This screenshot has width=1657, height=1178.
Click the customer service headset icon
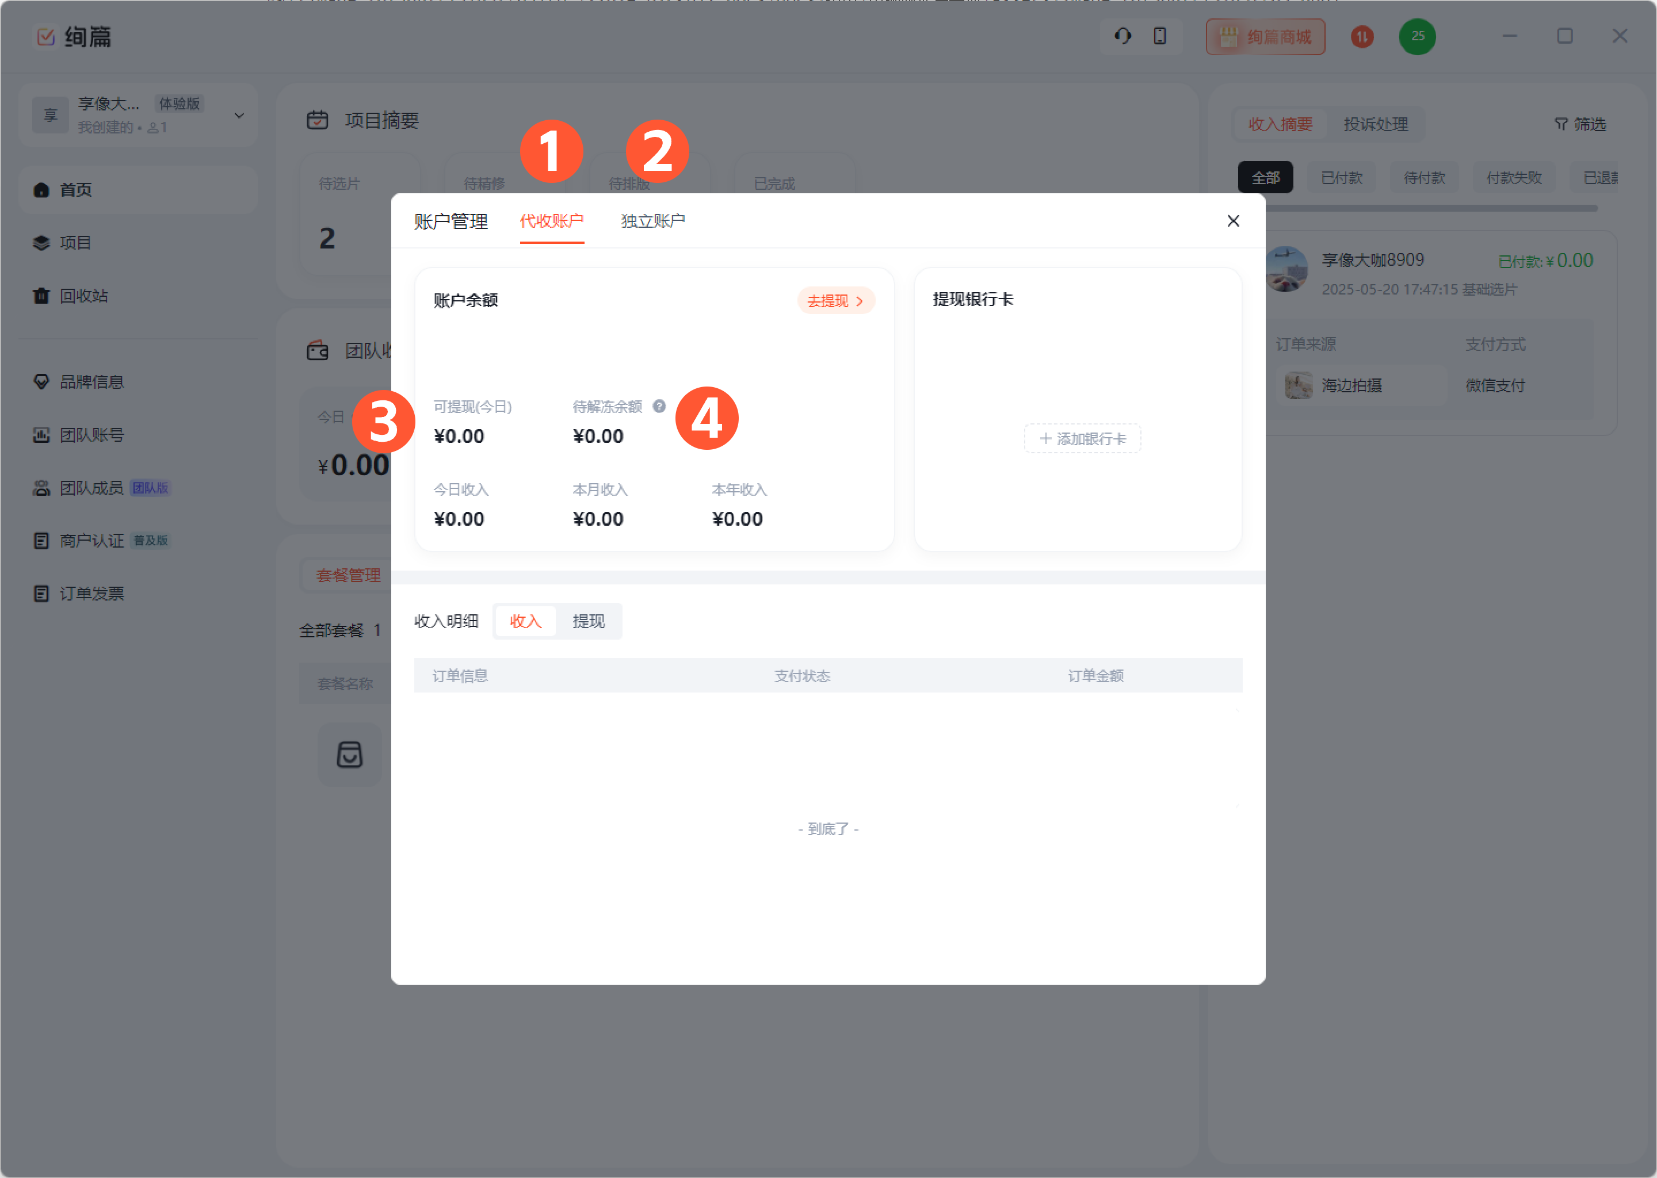1123,36
